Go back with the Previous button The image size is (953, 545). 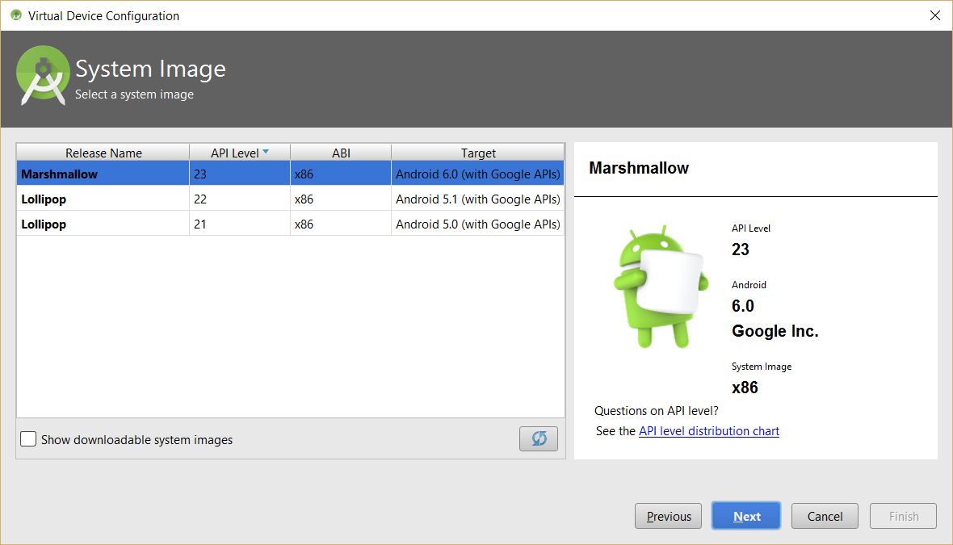coord(669,516)
